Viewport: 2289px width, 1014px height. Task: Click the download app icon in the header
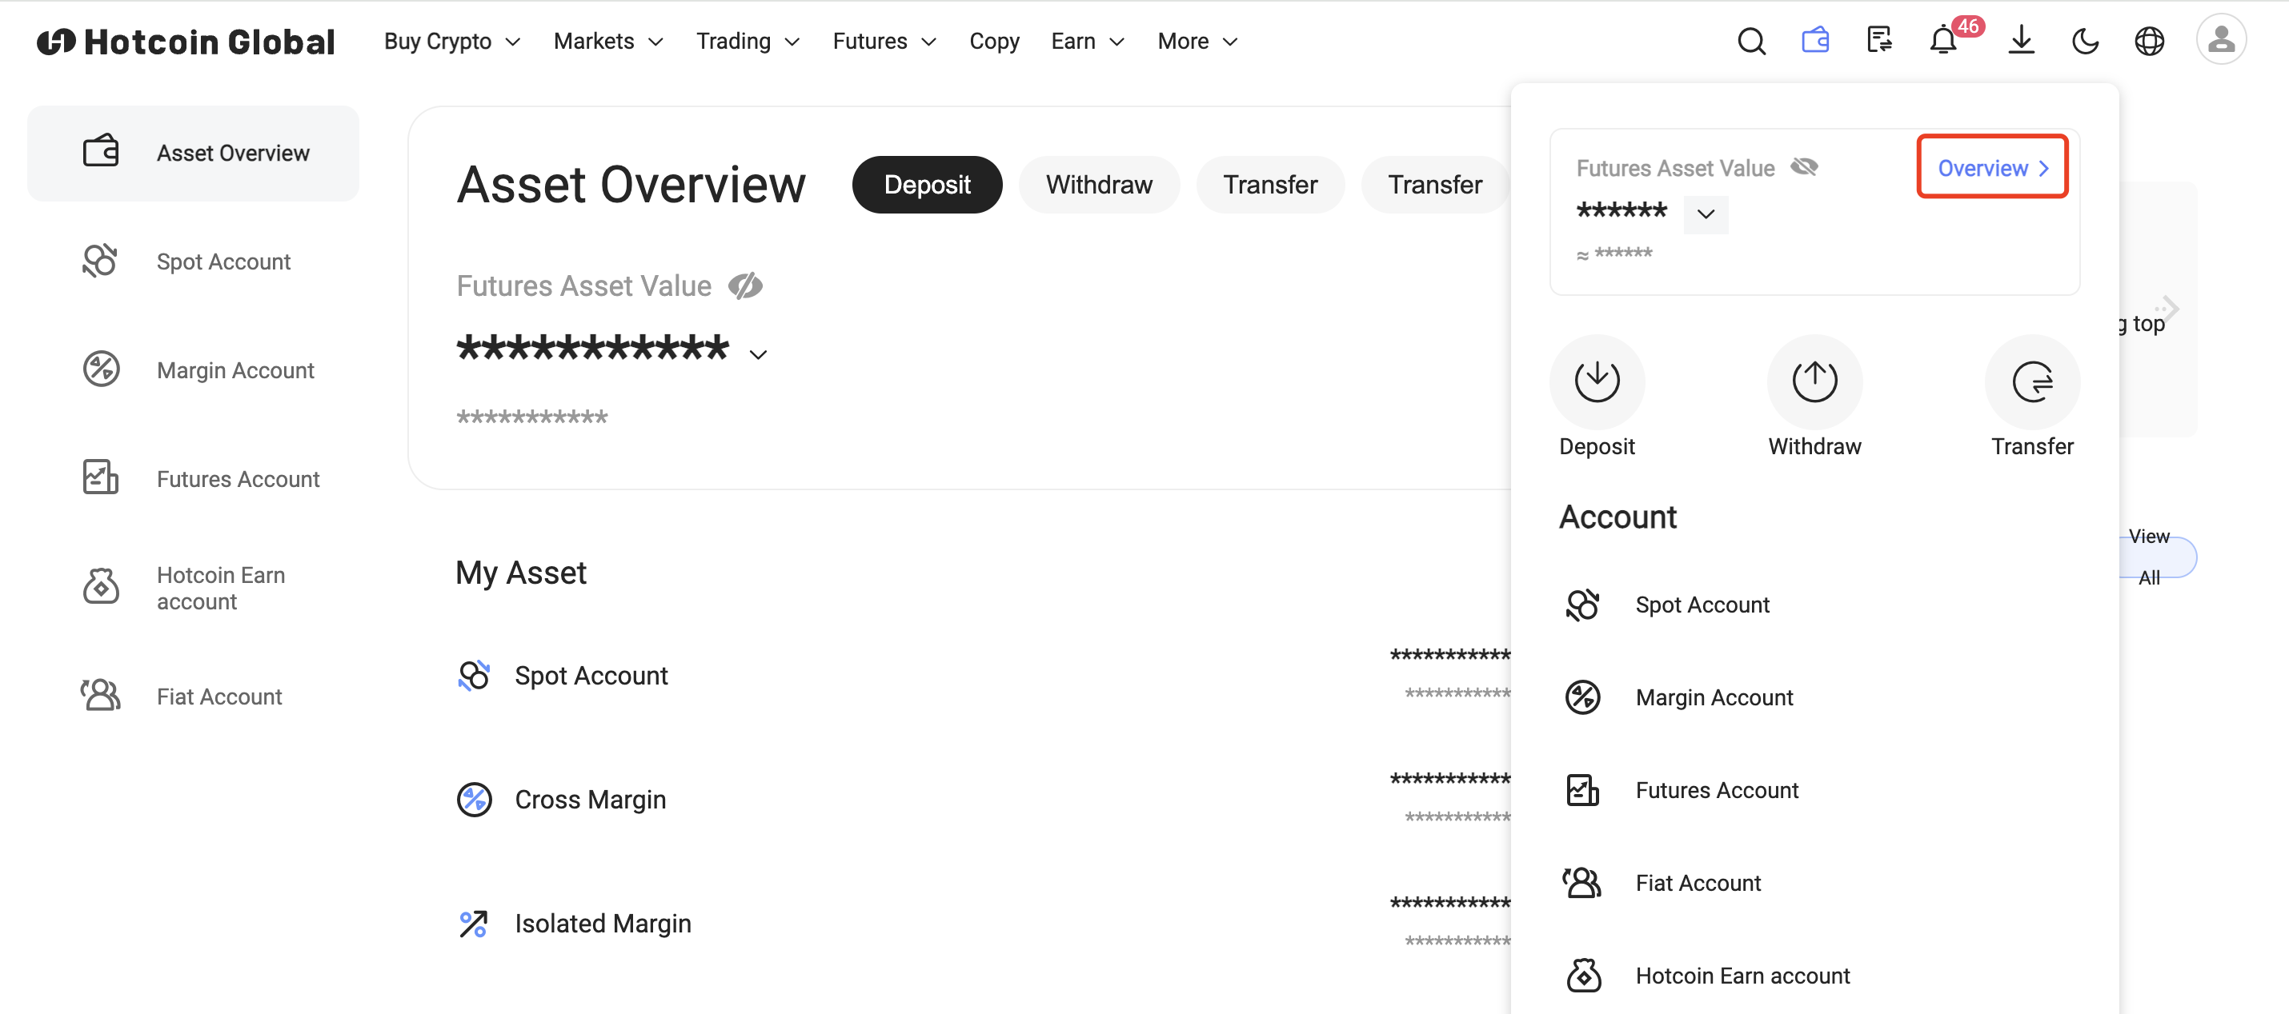coord(2021,41)
